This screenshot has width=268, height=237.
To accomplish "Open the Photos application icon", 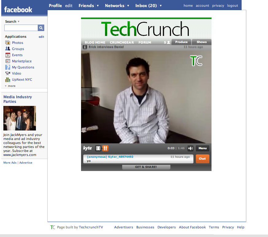I will [8, 43].
